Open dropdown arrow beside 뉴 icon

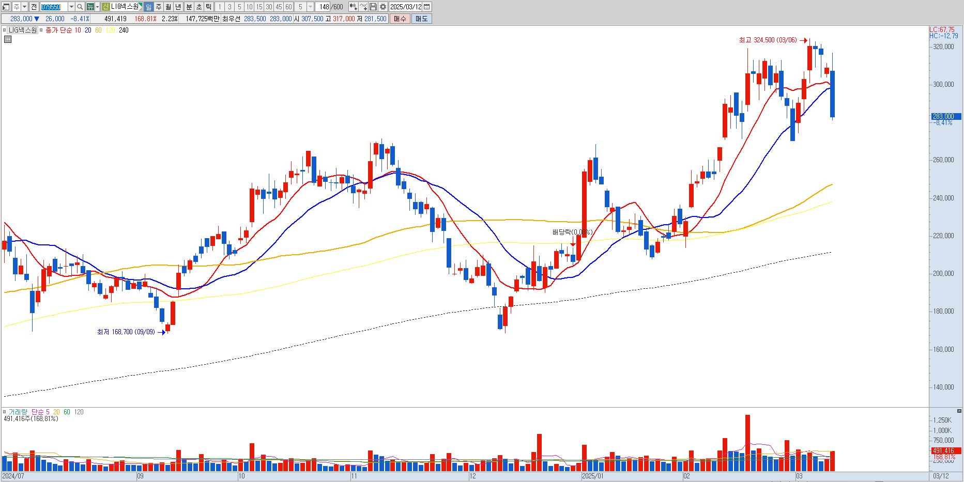tap(97, 7)
